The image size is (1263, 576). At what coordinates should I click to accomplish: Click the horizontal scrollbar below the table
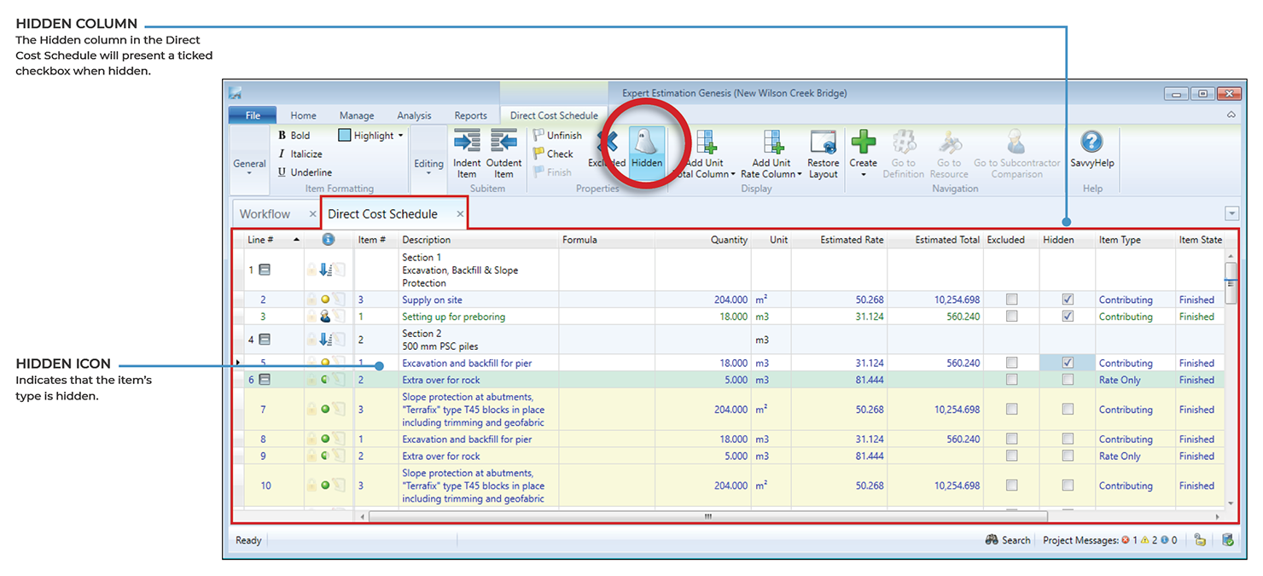pos(707,517)
